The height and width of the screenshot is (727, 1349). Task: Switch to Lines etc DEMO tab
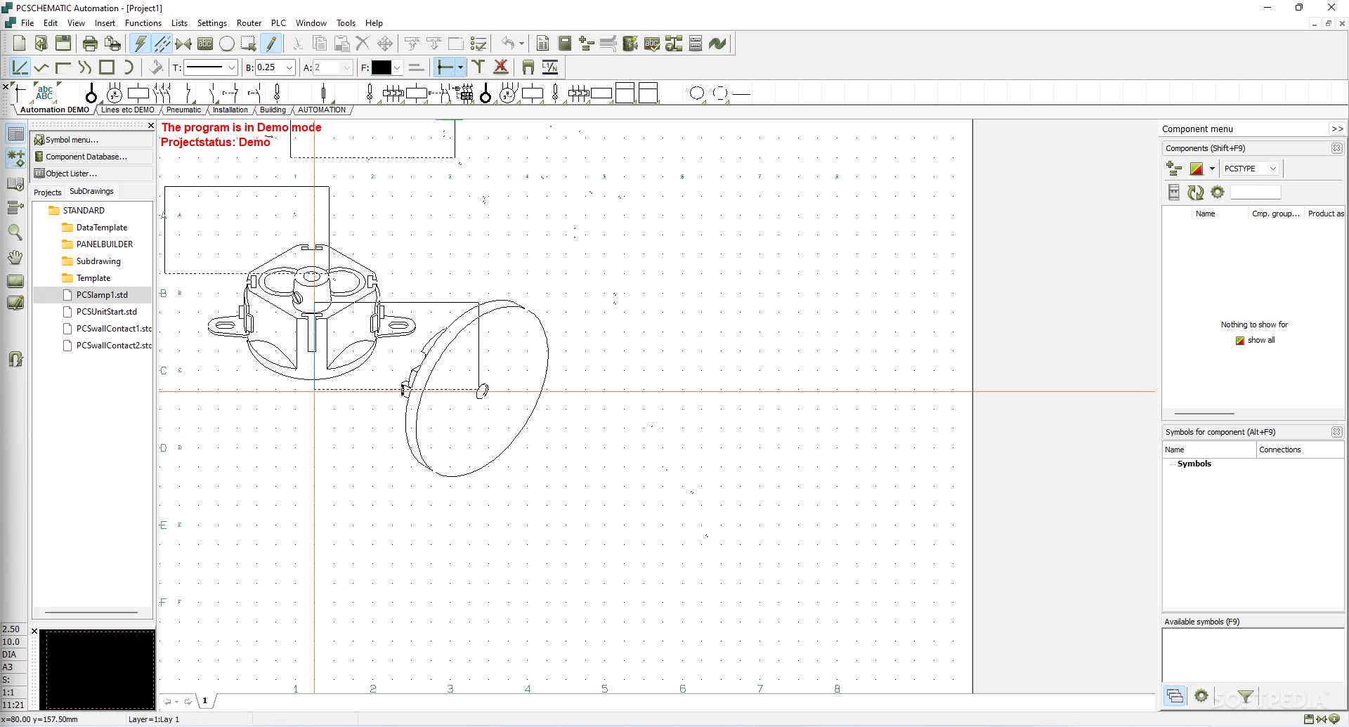click(127, 110)
